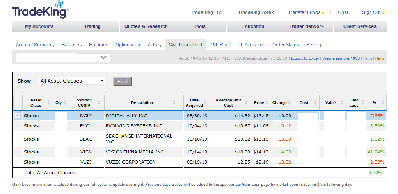This screenshot has height=194, width=398.
Task: Open the account selector dropdown
Action: point(63,58)
